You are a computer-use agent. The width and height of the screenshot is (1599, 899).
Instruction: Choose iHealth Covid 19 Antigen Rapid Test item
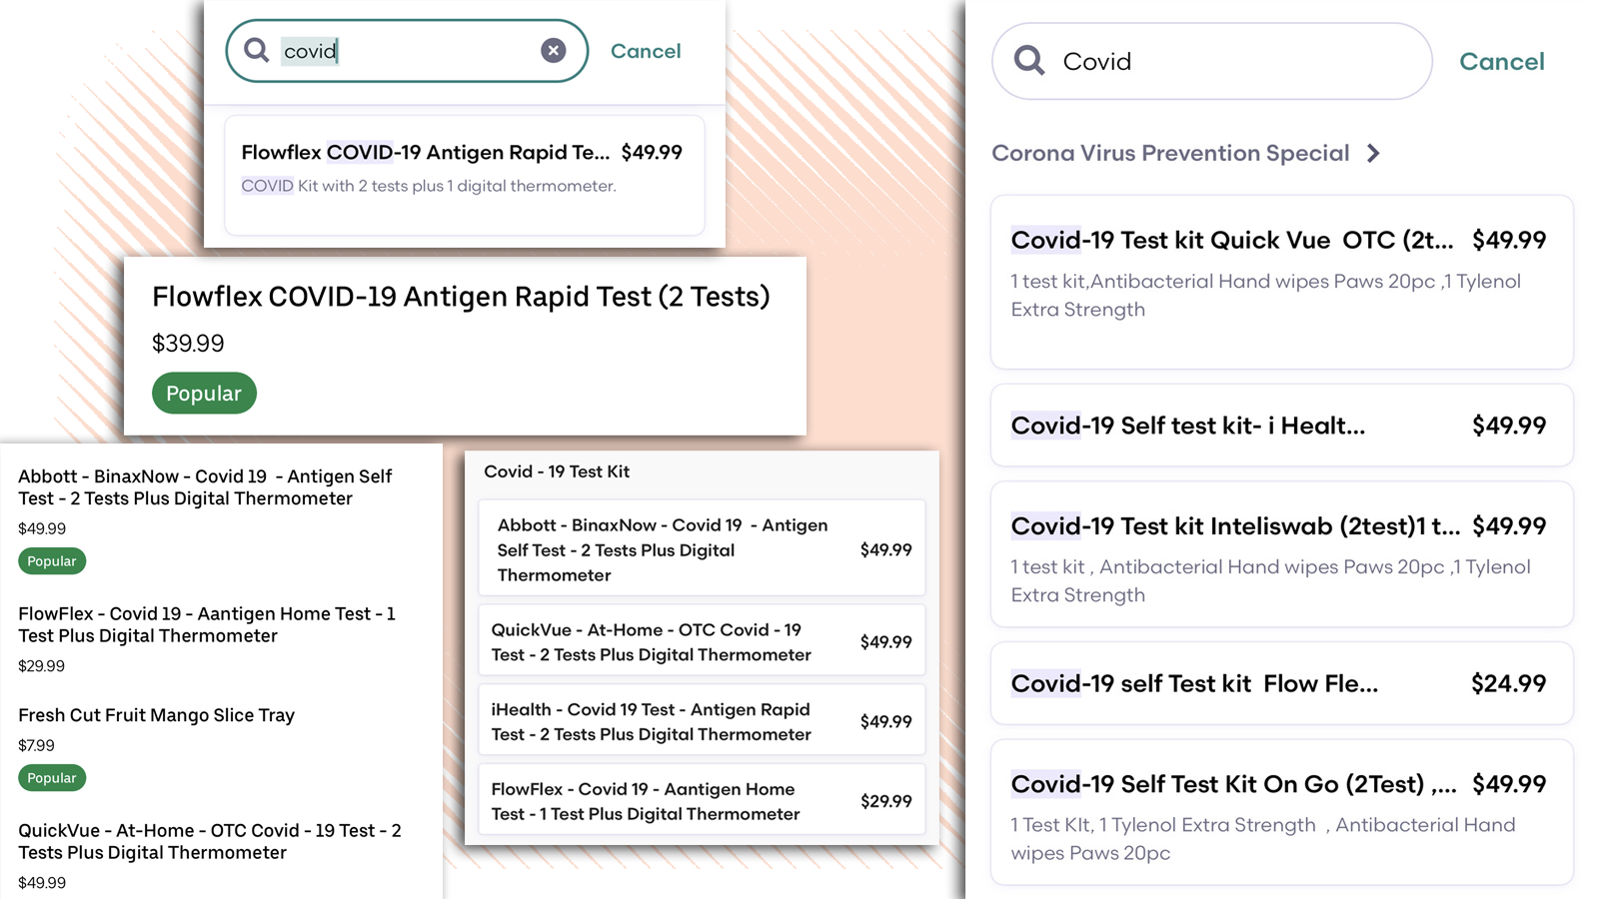701,721
